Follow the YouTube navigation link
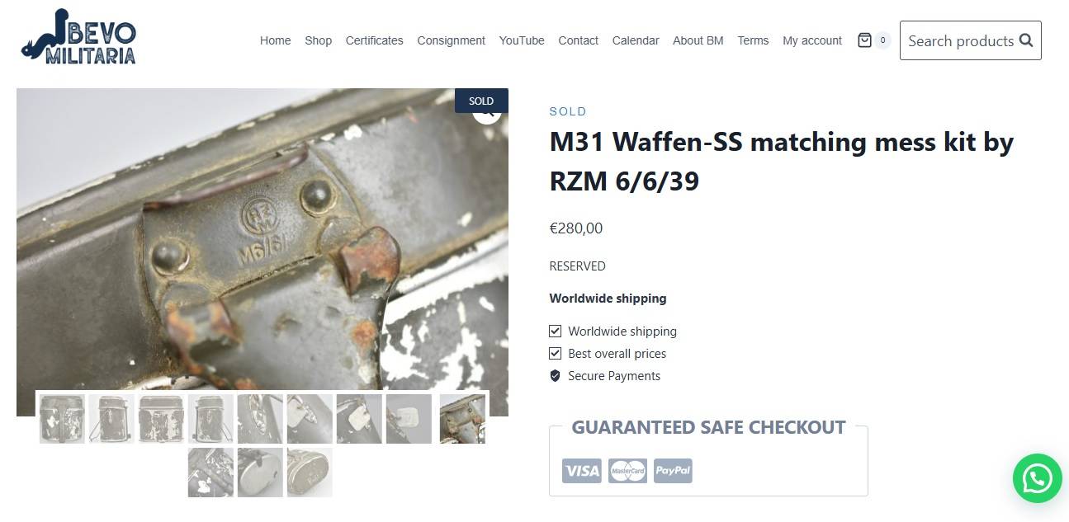The image size is (1069, 522). pos(522,40)
